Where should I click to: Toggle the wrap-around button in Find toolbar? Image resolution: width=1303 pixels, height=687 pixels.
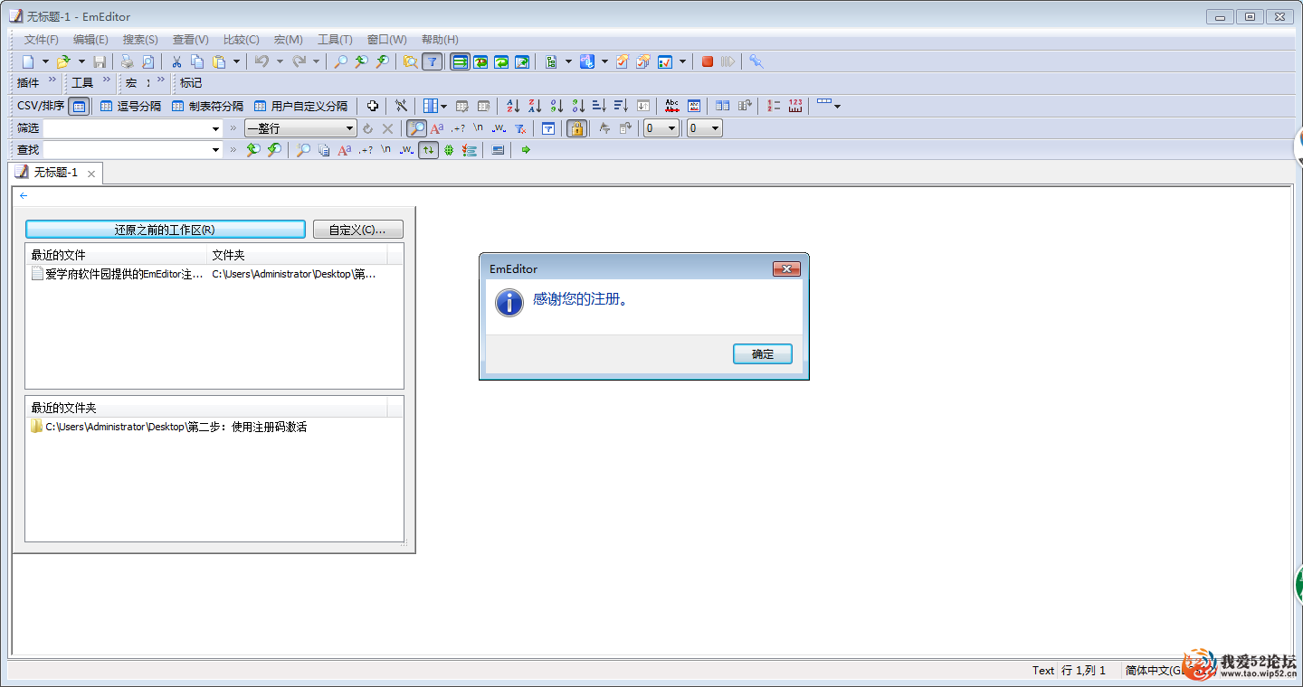(428, 150)
